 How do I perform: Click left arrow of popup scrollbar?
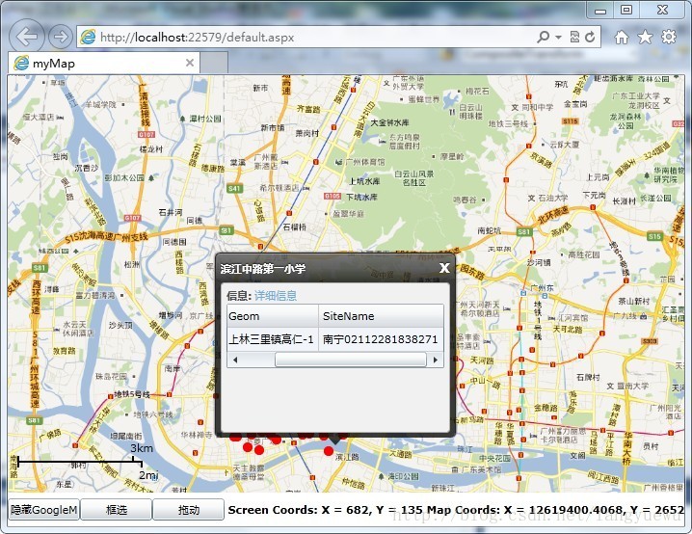[x=235, y=360]
